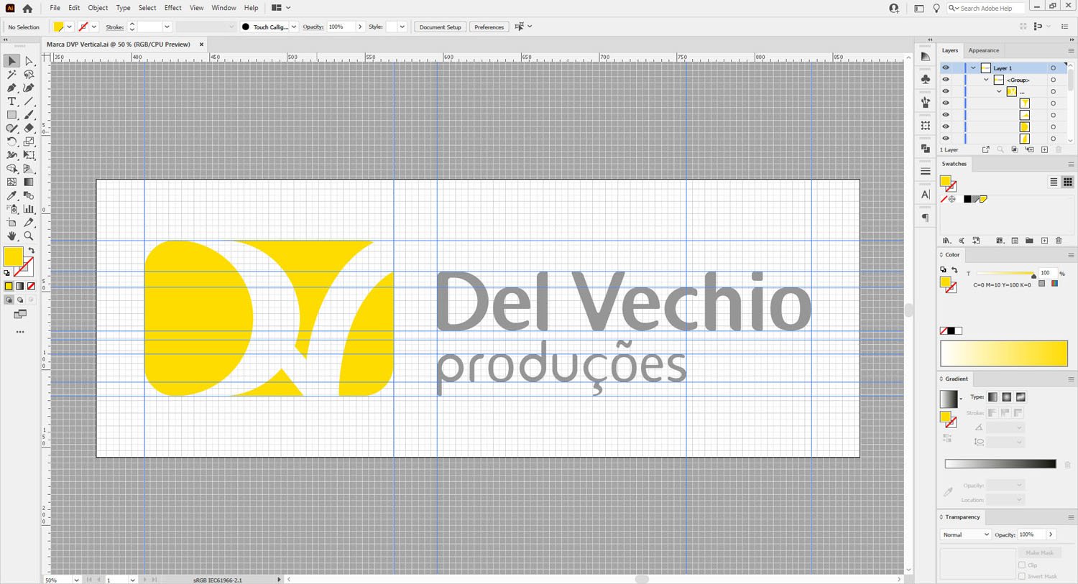Expand the opacity arrow in control bar
The image size is (1078, 584).
pyautogui.click(x=360, y=27)
